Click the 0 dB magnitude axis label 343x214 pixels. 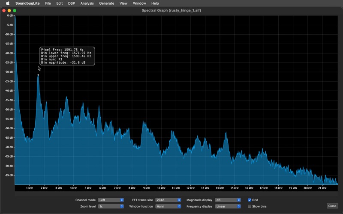10,16
